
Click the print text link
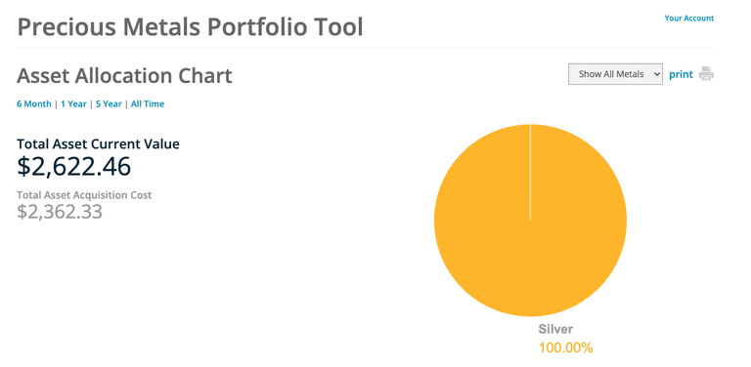pyautogui.click(x=681, y=74)
